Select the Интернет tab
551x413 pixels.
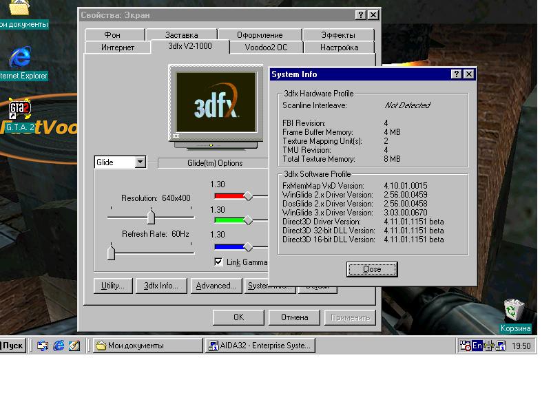point(118,47)
